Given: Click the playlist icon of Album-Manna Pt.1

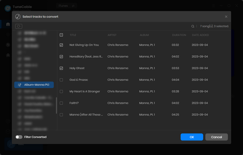Looking at the screenshot, I should (x=19, y=85).
